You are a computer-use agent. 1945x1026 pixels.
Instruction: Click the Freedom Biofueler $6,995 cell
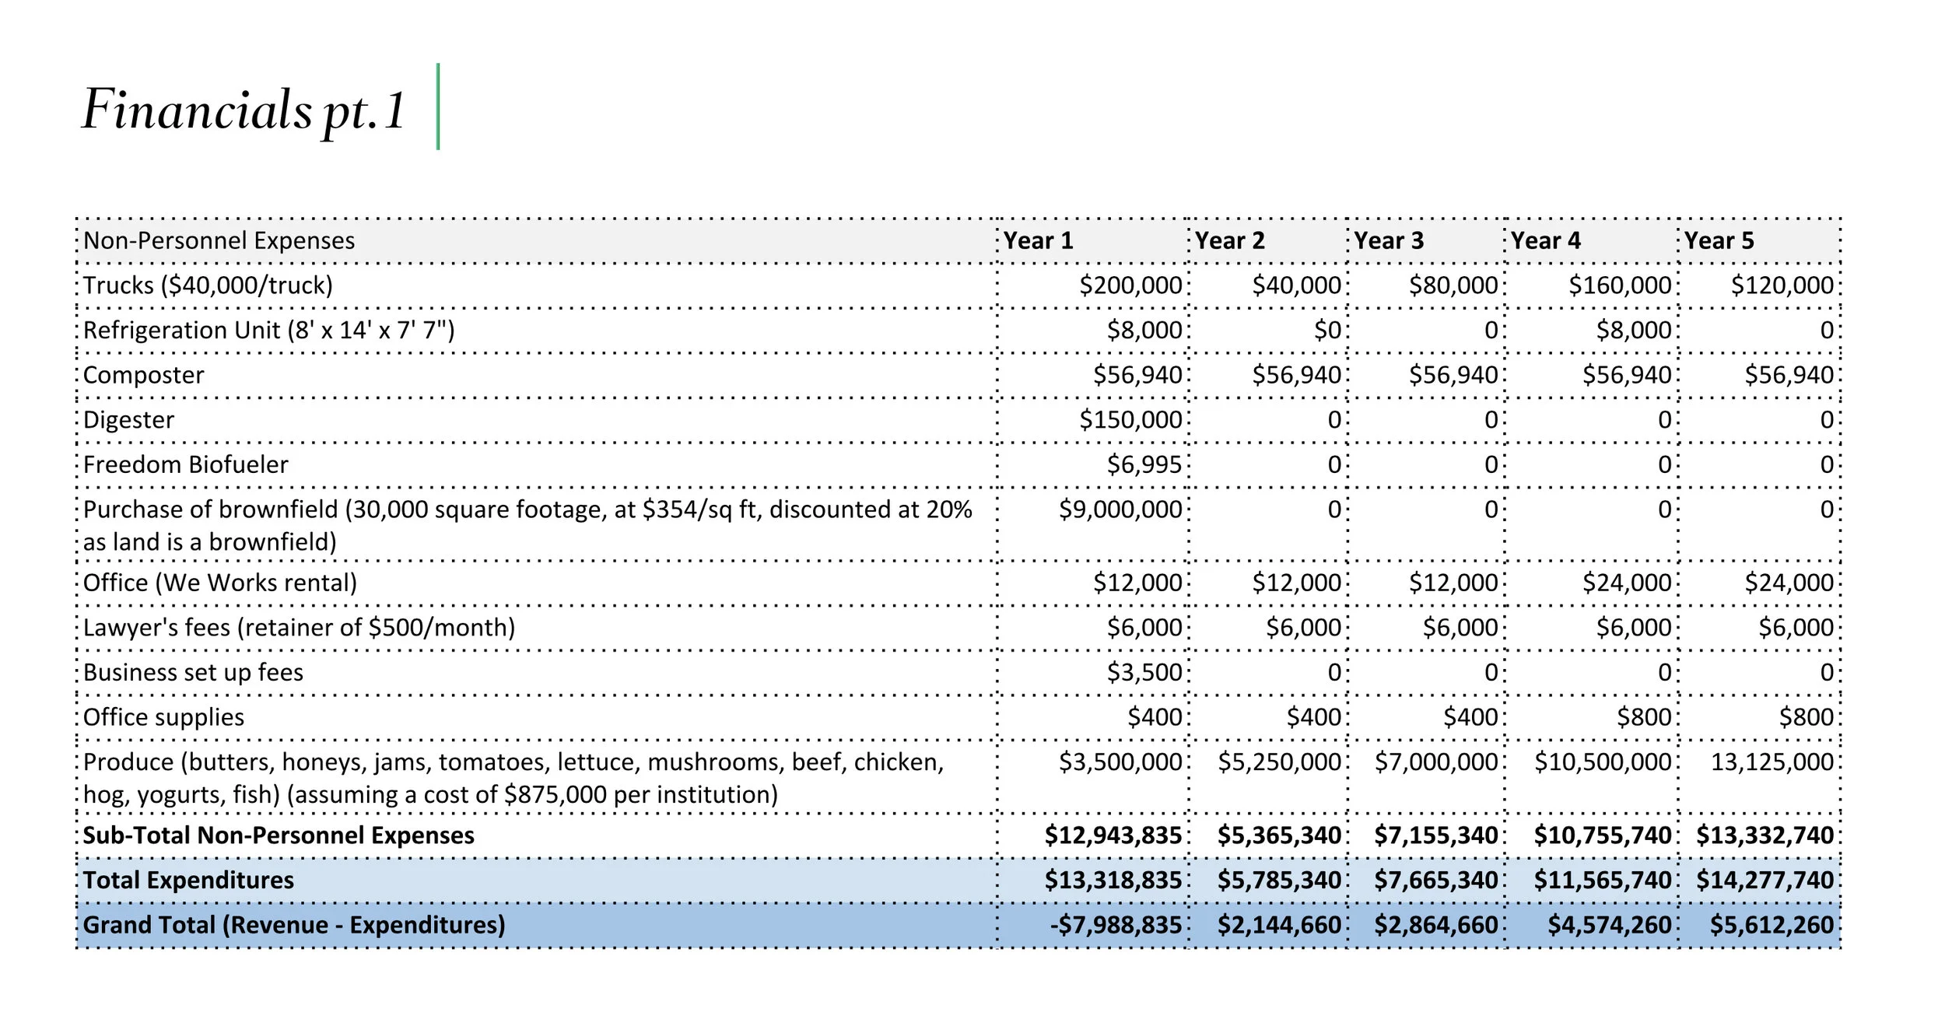(x=1144, y=464)
